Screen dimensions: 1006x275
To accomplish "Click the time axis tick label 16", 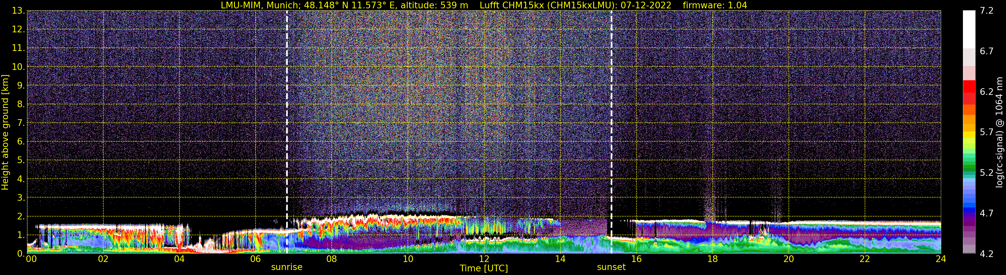I will [x=636, y=259].
